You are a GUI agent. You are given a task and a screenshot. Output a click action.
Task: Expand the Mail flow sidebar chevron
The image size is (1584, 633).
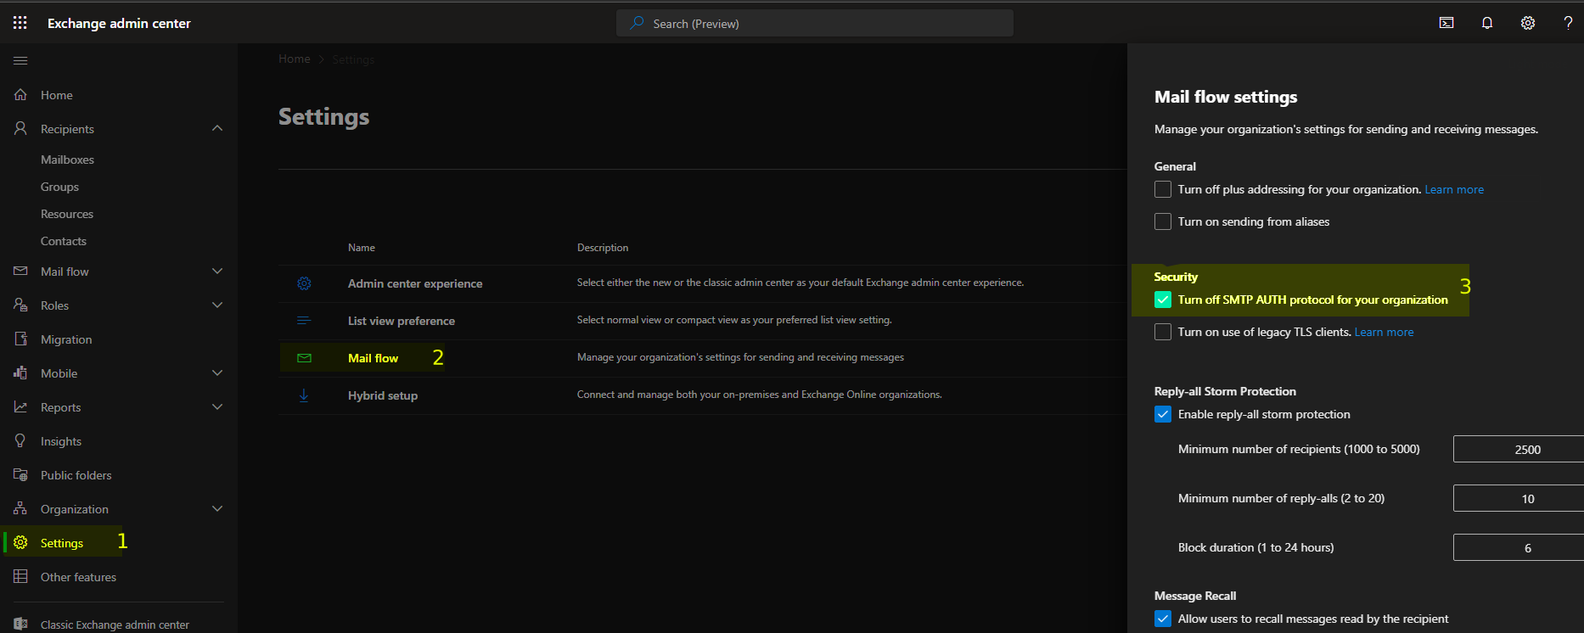pyautogui.click(x=217, y=271)
